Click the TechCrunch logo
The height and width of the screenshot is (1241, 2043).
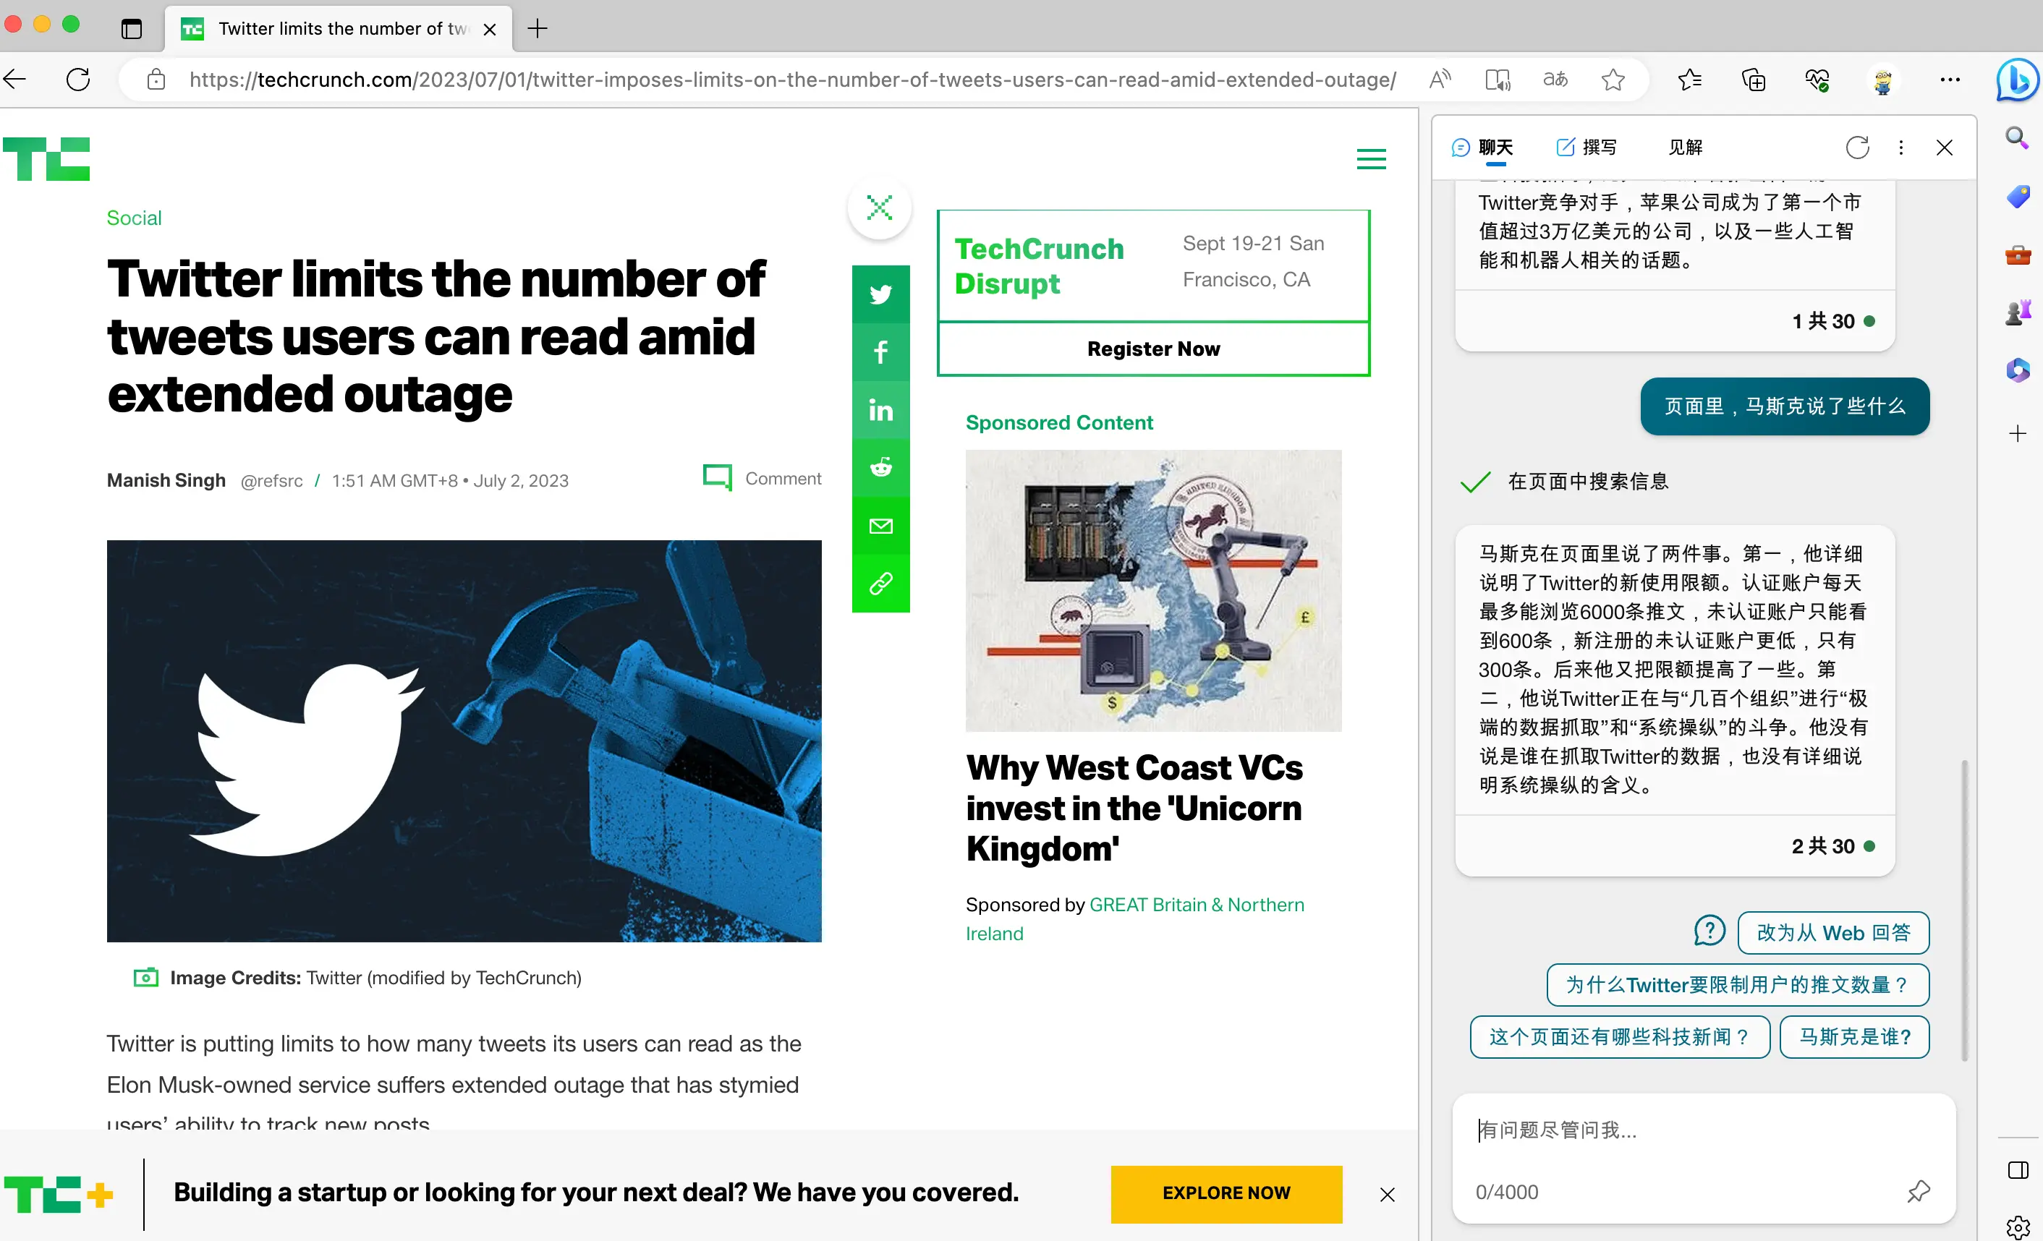pyautogui.click(x=46, y=158)
